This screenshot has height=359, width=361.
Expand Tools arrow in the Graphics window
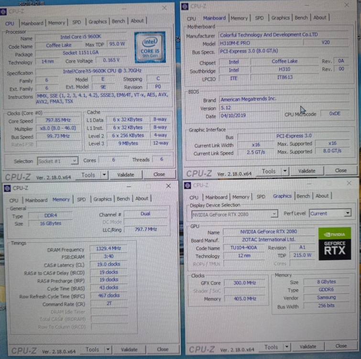[286, 347]
